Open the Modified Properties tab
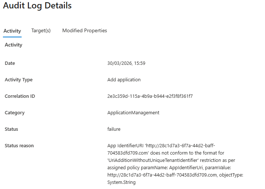The image size is (265, 189). point(84,31)
